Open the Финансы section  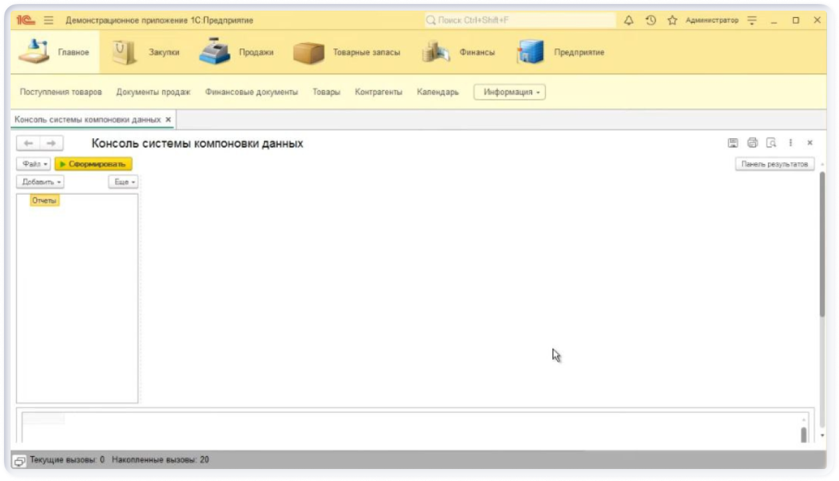459,52
